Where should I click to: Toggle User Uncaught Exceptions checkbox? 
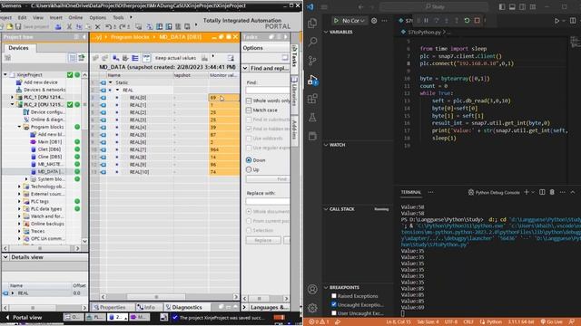tap(334, 313)
